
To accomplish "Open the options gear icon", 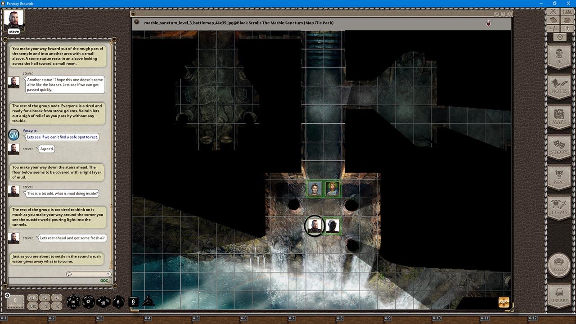I will coord(560,37).
